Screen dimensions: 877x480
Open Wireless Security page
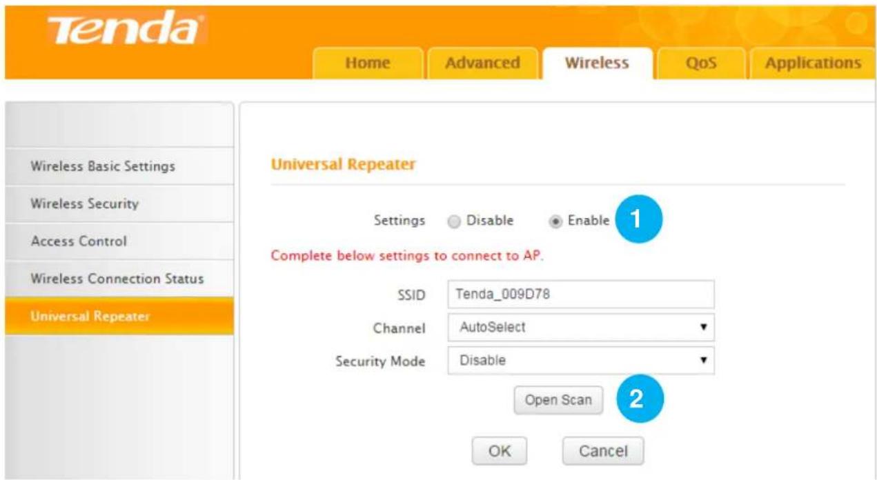(119, 203)
